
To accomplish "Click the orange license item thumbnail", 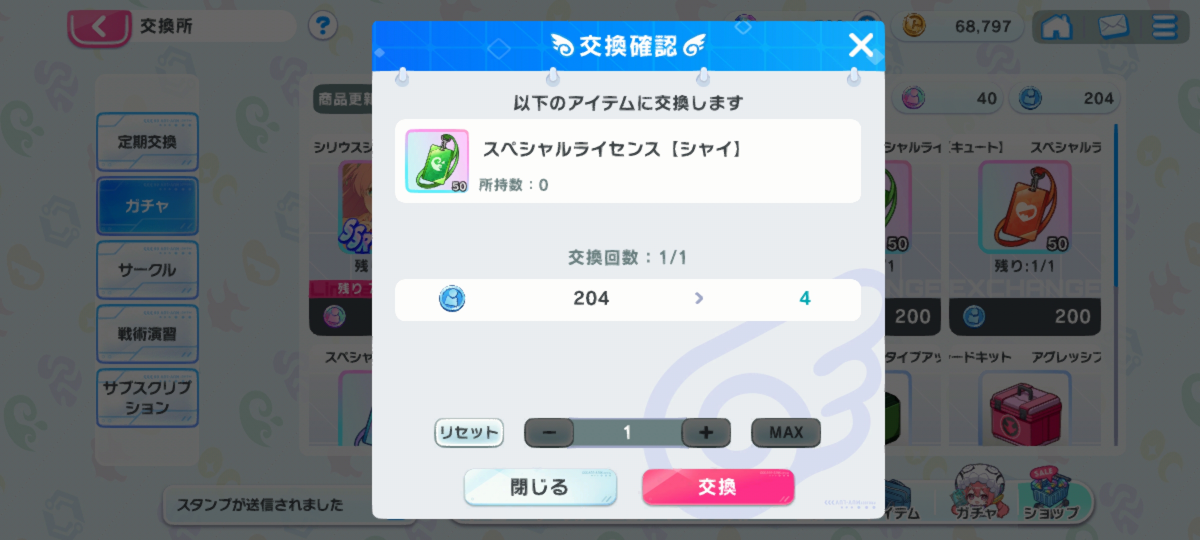I will point(1024,207).
